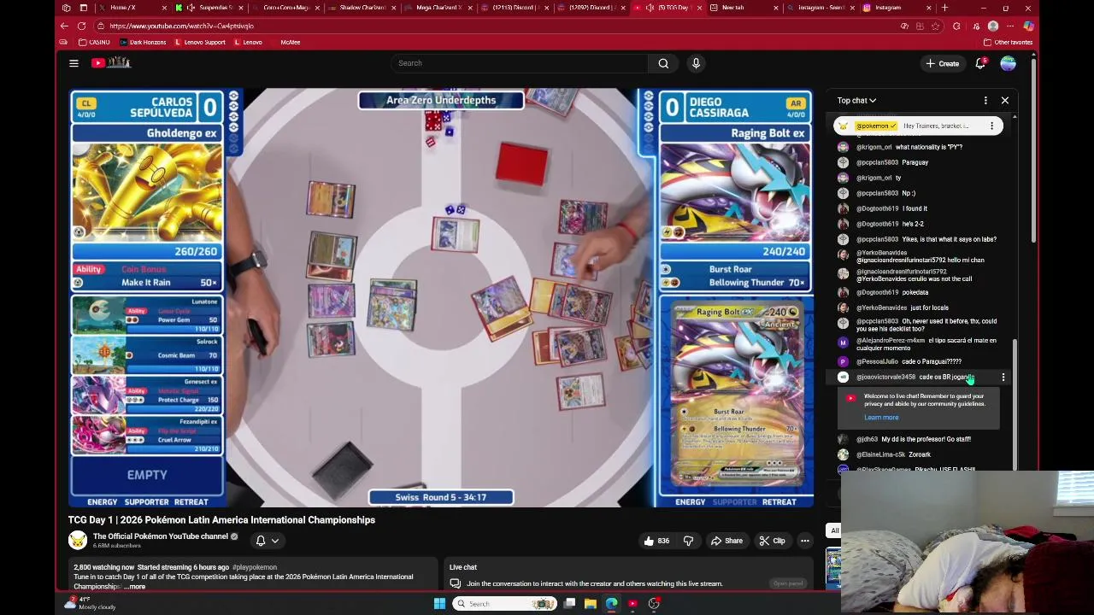The width and height of the screenshot is (1094, 615).
Task: Click the chat message 'Zoroark' by ElaineLima
Action: pyautogui.click(x=920, y=454)
